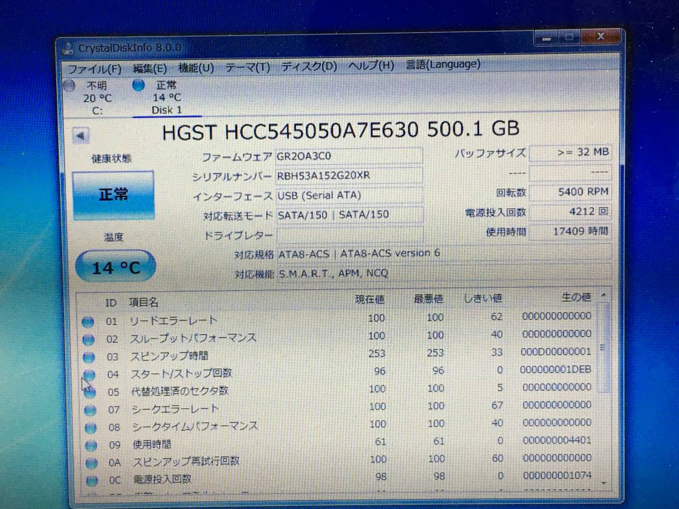Click the 正常 health status button
Image resolution: width=679 pixels, height=509 pixels.
(114, 194)
